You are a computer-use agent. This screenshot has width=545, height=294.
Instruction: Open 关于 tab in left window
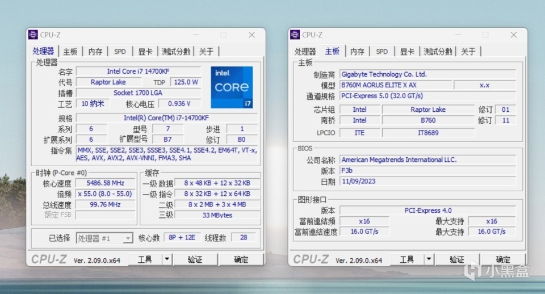(x=207, y=52)
